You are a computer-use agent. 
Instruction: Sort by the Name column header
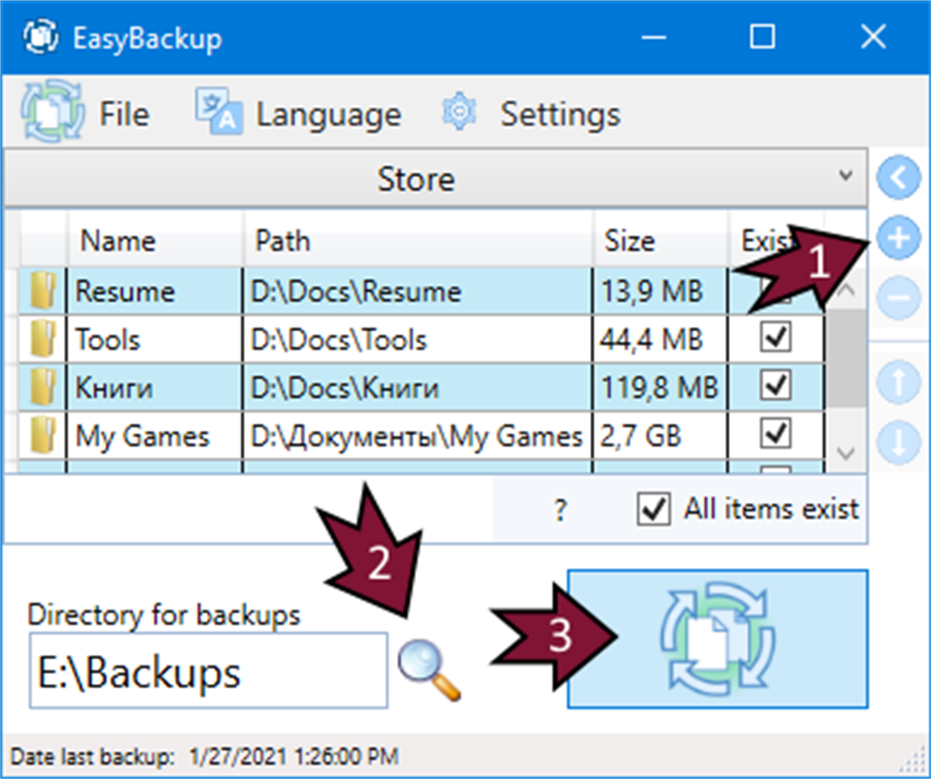tap(155, 241)
